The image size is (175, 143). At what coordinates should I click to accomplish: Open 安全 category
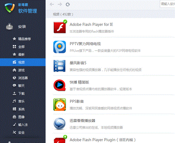(23, 133)
